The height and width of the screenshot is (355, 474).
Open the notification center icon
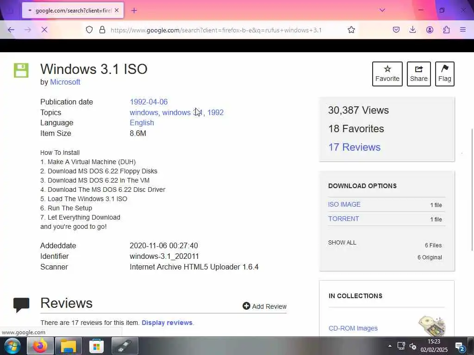[460, 347]
